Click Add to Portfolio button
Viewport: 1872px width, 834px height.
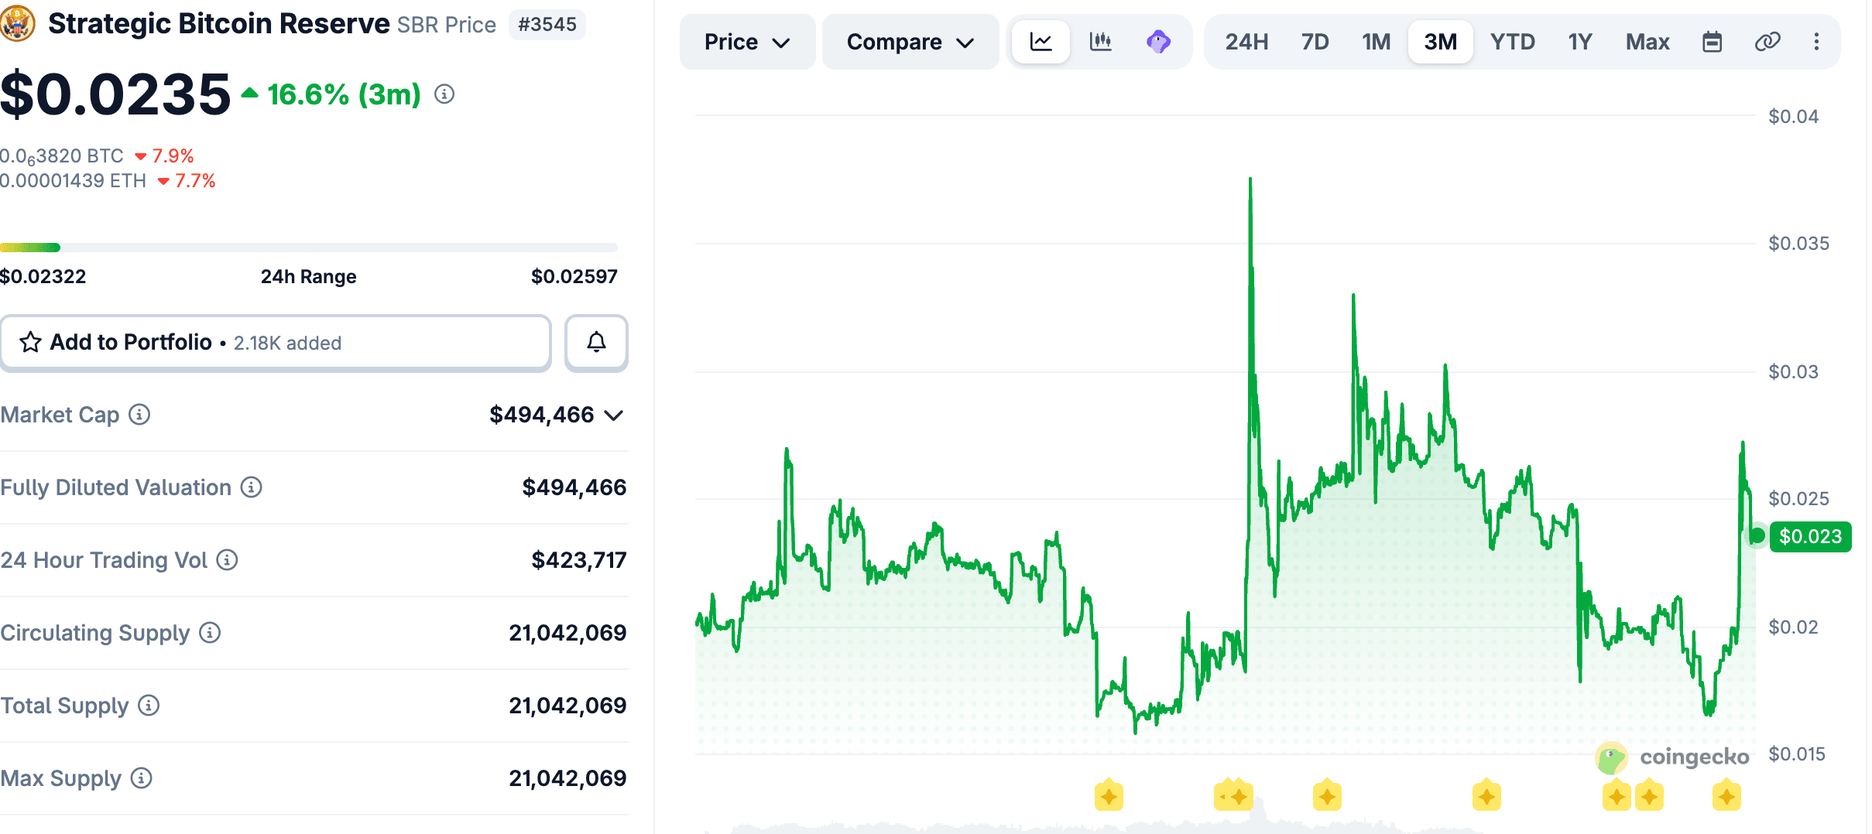tap(276, 342)
